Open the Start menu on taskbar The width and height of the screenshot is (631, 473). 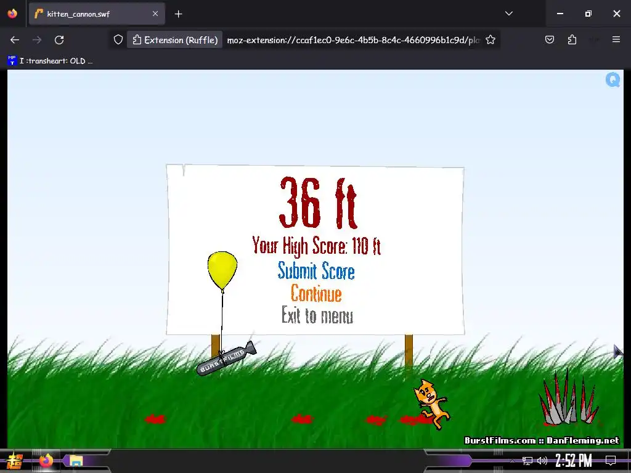(x=15, y=461)
